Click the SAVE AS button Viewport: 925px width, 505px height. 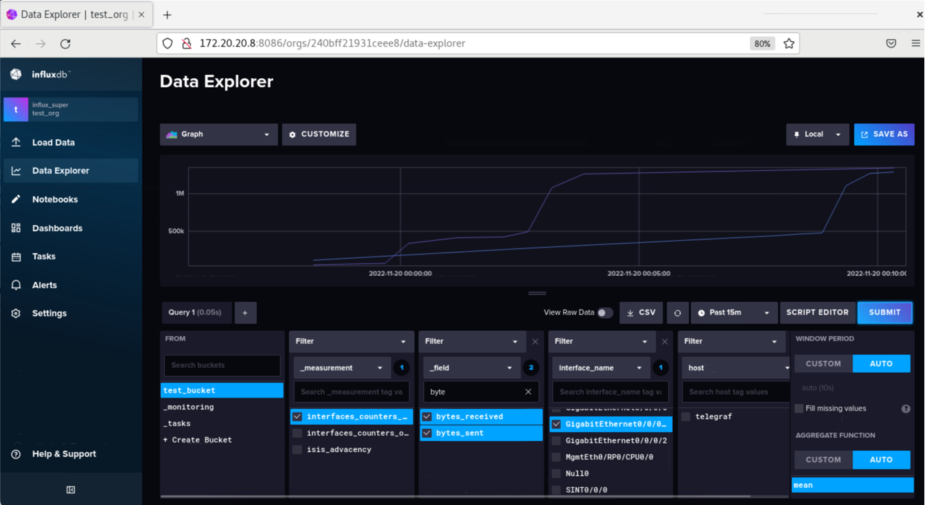tap(884, 134)
